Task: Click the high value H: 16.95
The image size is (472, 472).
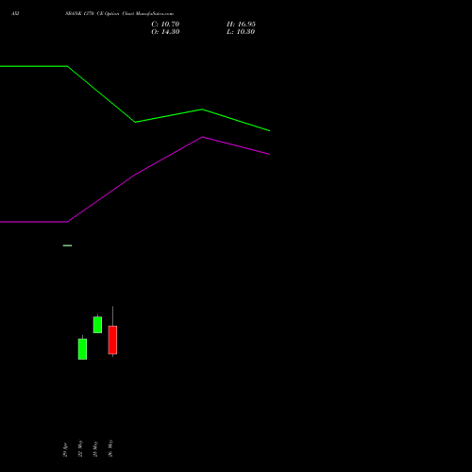Action: point(241,25)
